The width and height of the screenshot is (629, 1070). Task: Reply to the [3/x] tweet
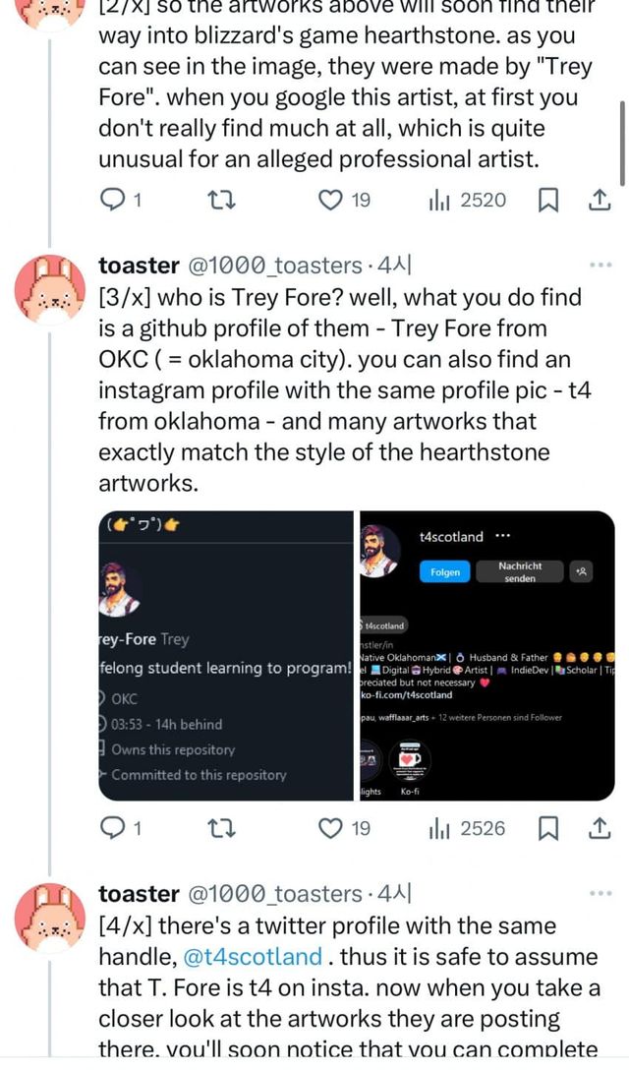(x=114, y=829)
